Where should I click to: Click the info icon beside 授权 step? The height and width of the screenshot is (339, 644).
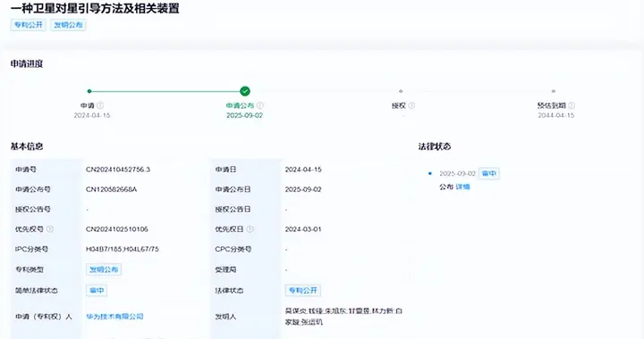(x=411, y=105)
